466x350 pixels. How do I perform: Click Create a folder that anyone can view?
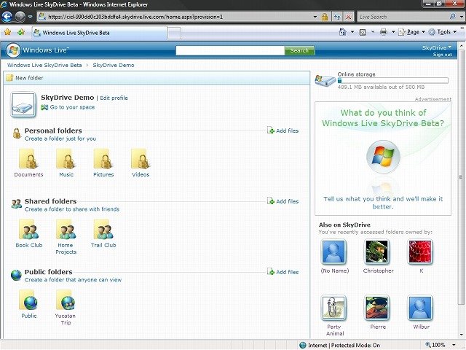pyautogui.click(x=73, y=280)
